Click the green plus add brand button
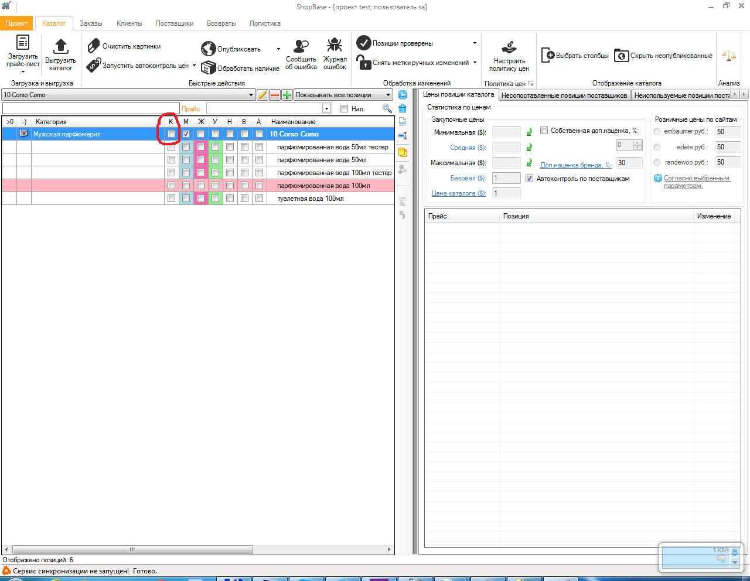Viewport: 750px width, 581px height. pyautogui.click(x=287, y=95)
